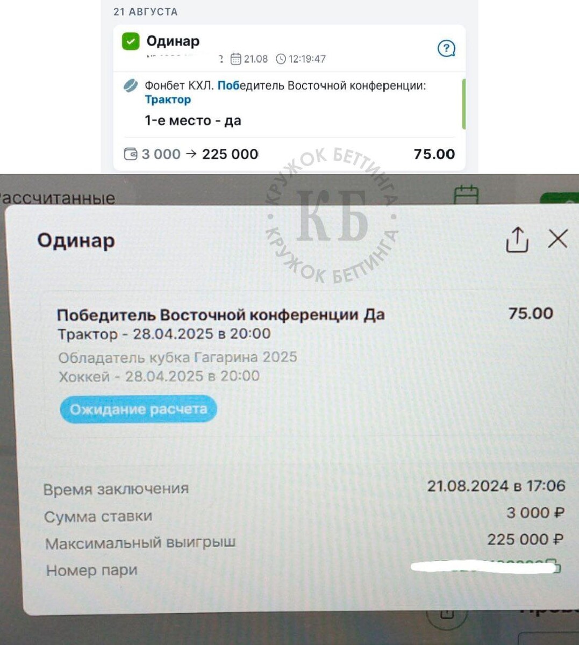Click the clock icon beside 12:19:47
Viewport: 579px width, 645px height.
281,59
